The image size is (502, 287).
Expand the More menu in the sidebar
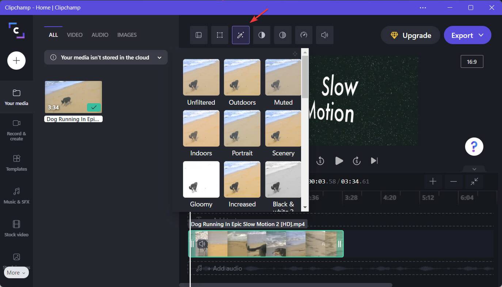pyautogui.click(x=16, y=272)
